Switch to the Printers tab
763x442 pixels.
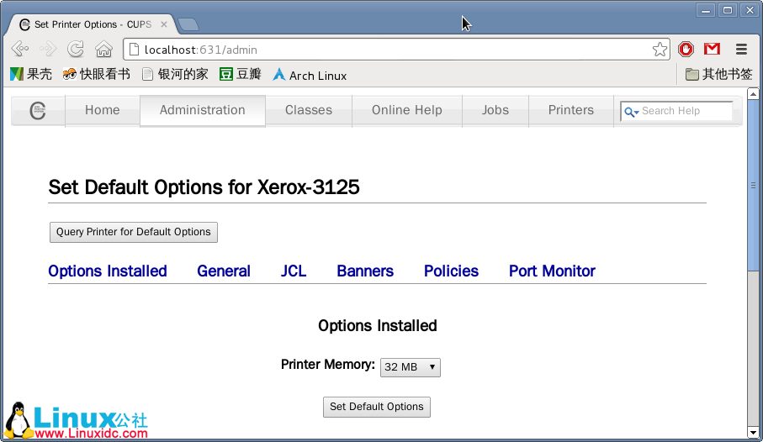(570, 110)
